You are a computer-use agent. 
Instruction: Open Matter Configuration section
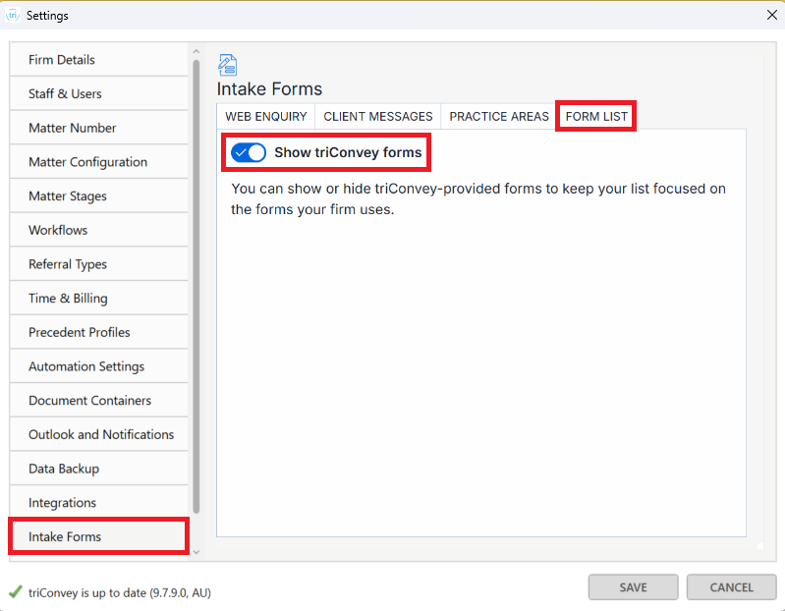pos(98,162)
